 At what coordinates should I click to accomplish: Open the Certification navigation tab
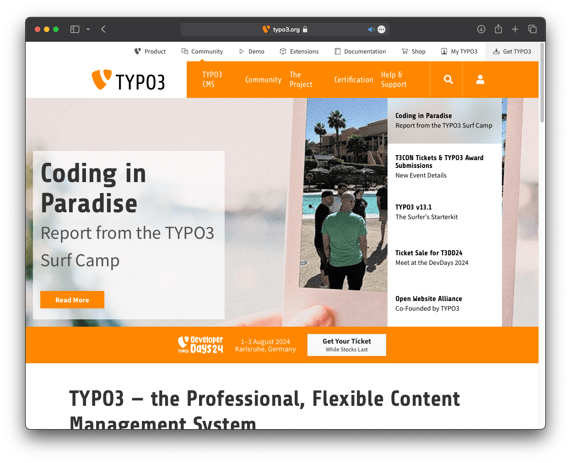tap(354, 79)
